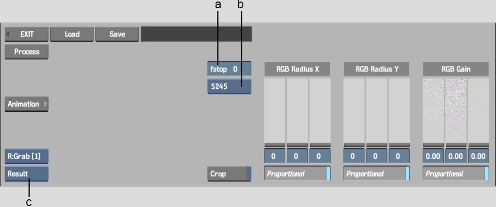Click the Process button
Viewport: 496px width, 207px height.
26,51
